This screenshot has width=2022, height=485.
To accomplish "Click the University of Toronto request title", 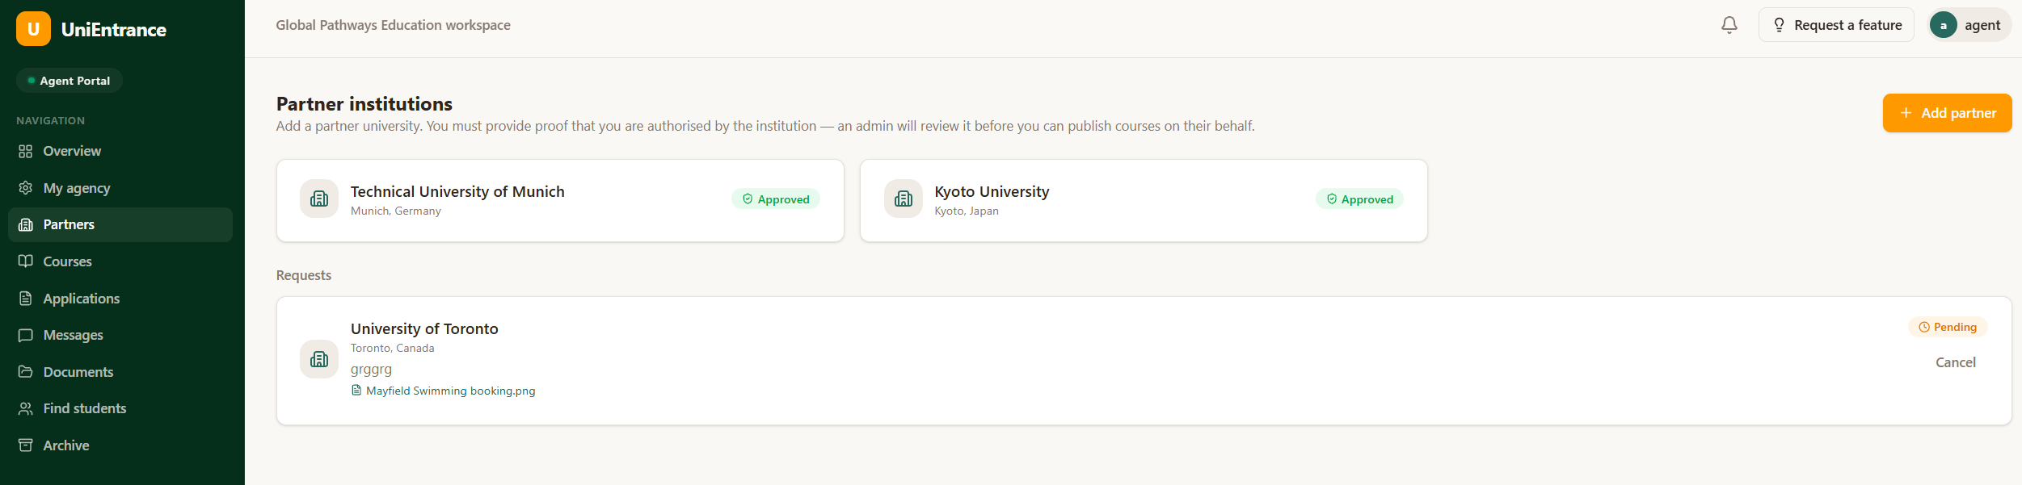I will point(424,328).
